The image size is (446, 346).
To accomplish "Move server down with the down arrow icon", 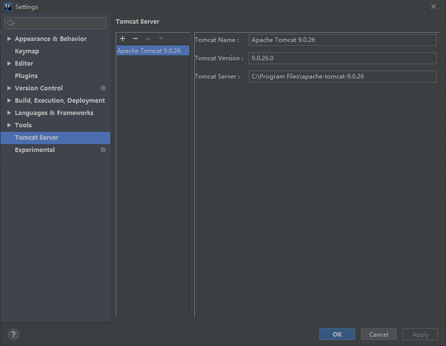I will [x=161, y=38].
